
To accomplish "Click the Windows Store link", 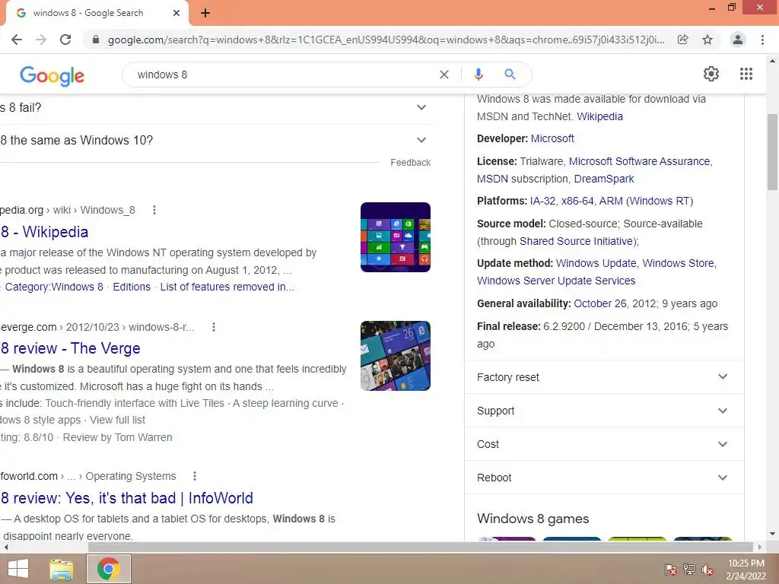I will pyautogui.click(x=678, y=263).
